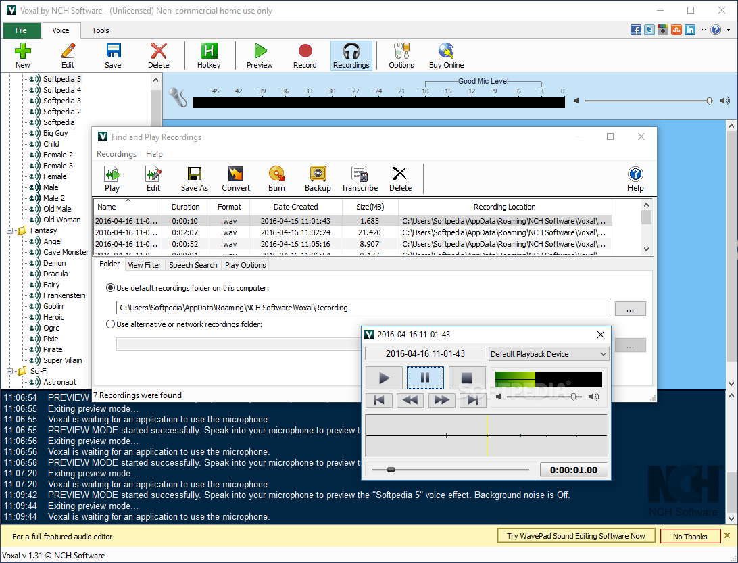This screenshot has width=738, height=563.
Task: Click the Edit voice pencil icon
Action: click(68, 55)
